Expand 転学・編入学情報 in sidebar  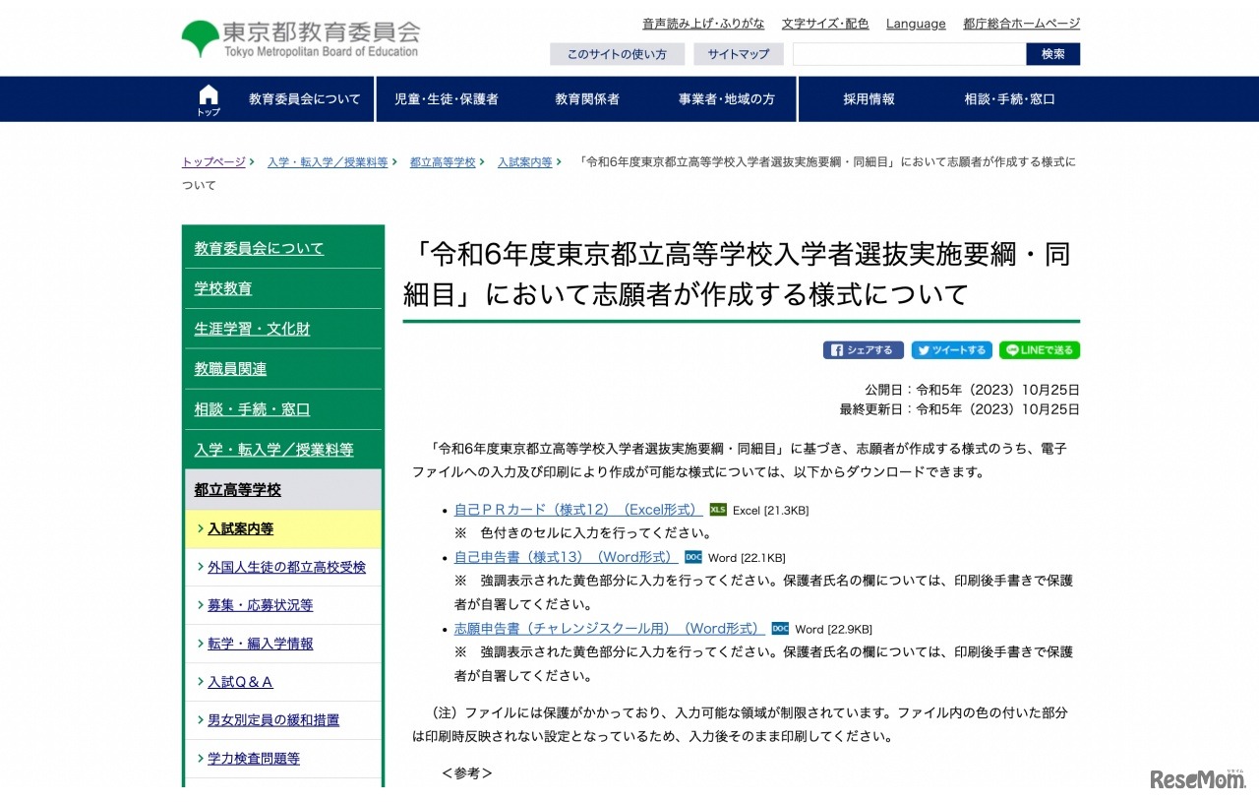[x=260, y=644]
